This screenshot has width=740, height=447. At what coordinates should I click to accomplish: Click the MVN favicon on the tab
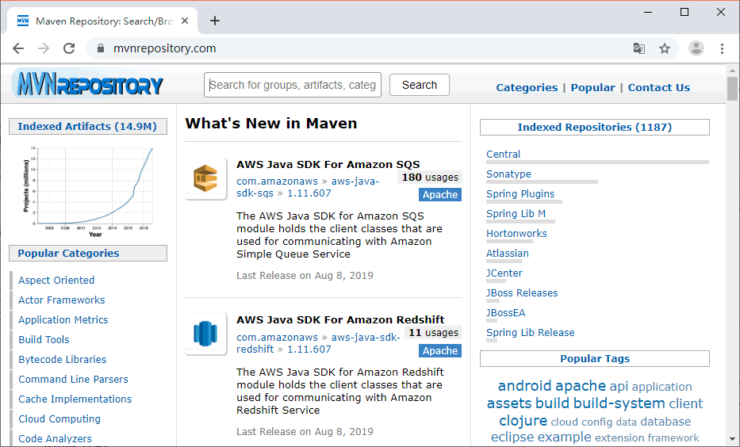(23, 21)
